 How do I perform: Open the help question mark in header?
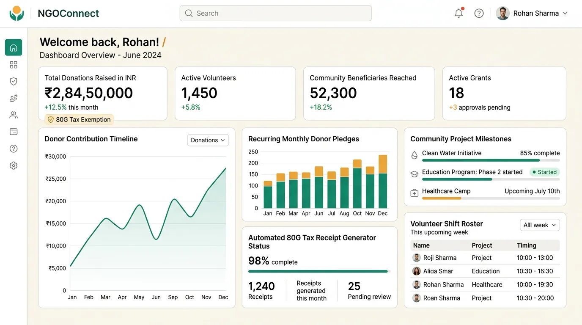coord(479,14)
